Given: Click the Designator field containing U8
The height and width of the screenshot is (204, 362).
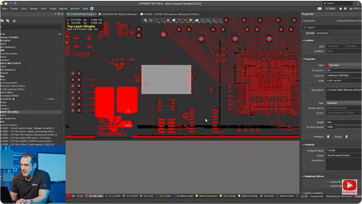Looking at the screenshot, I should pyautogui.click(x=344, y=70).
